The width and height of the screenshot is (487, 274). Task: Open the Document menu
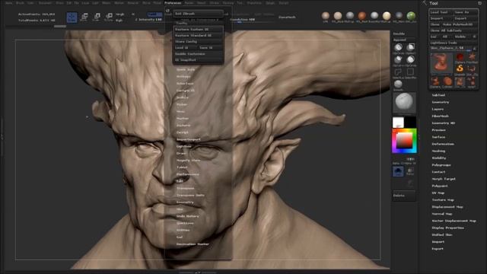point(45,3)
